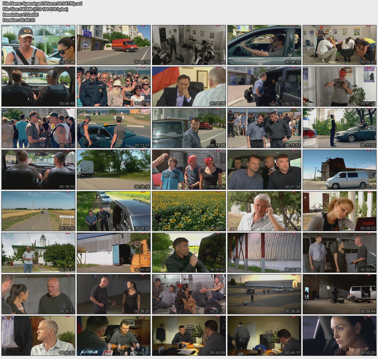Viewport: 378px width, 359px height.
Task: Click the crowd with bearded man thumbnail
Action: (x=114, y=87)
